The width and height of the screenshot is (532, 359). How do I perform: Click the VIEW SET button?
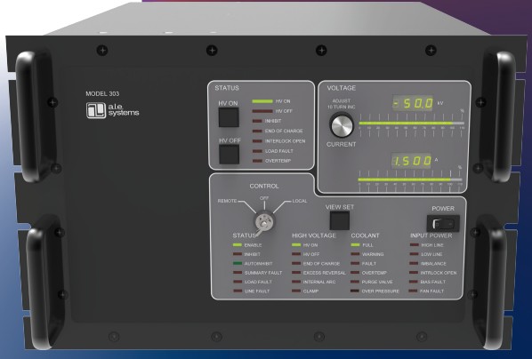click(x=340, y=220)
